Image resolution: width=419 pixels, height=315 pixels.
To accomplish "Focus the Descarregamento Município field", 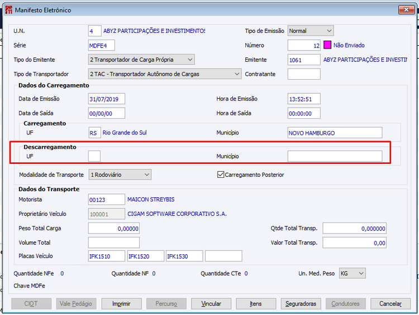I will point(335,156).
